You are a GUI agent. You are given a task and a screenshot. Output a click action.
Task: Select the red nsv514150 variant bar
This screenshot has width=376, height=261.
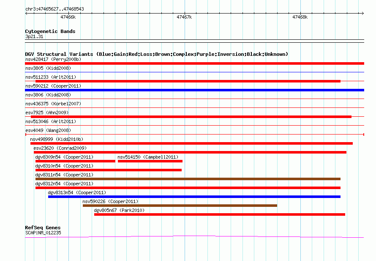point(150,161)
